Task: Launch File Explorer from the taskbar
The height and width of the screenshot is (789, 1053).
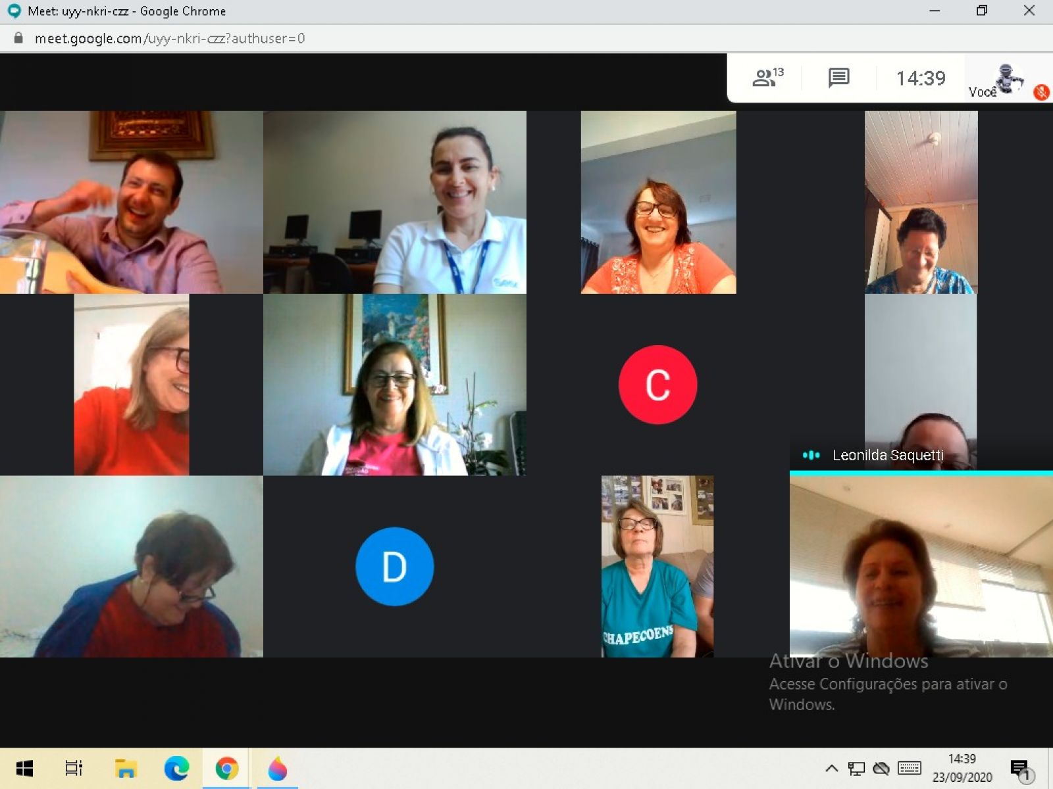Action: tap(125, 768)
